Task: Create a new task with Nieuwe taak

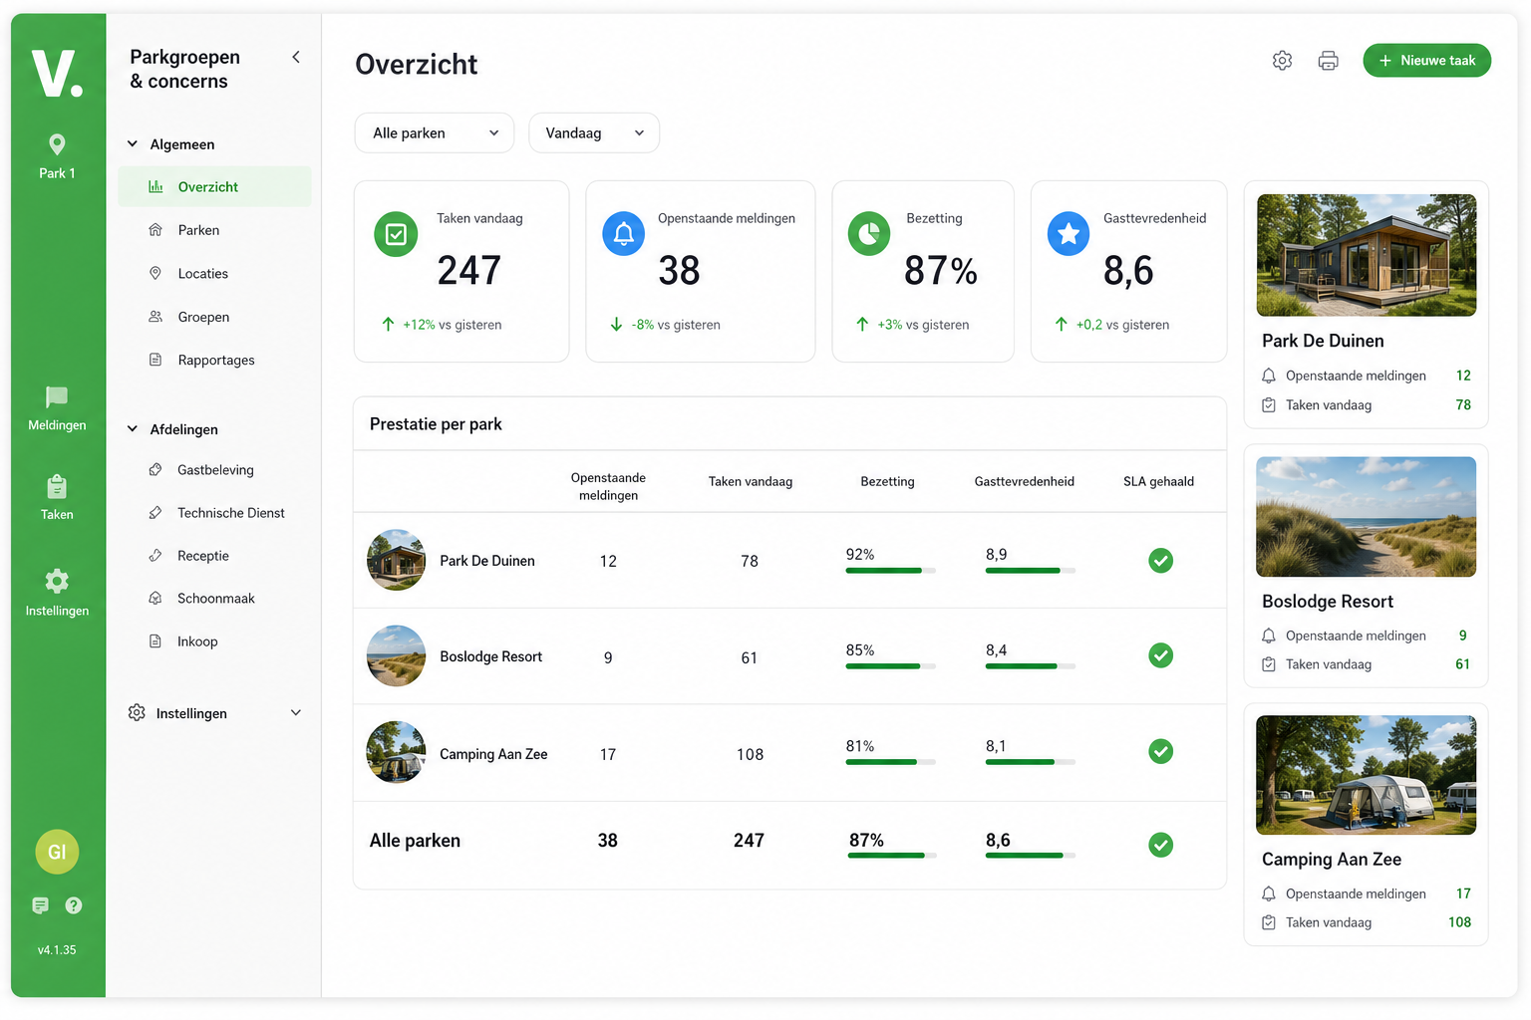Action: coord(1426,61)
